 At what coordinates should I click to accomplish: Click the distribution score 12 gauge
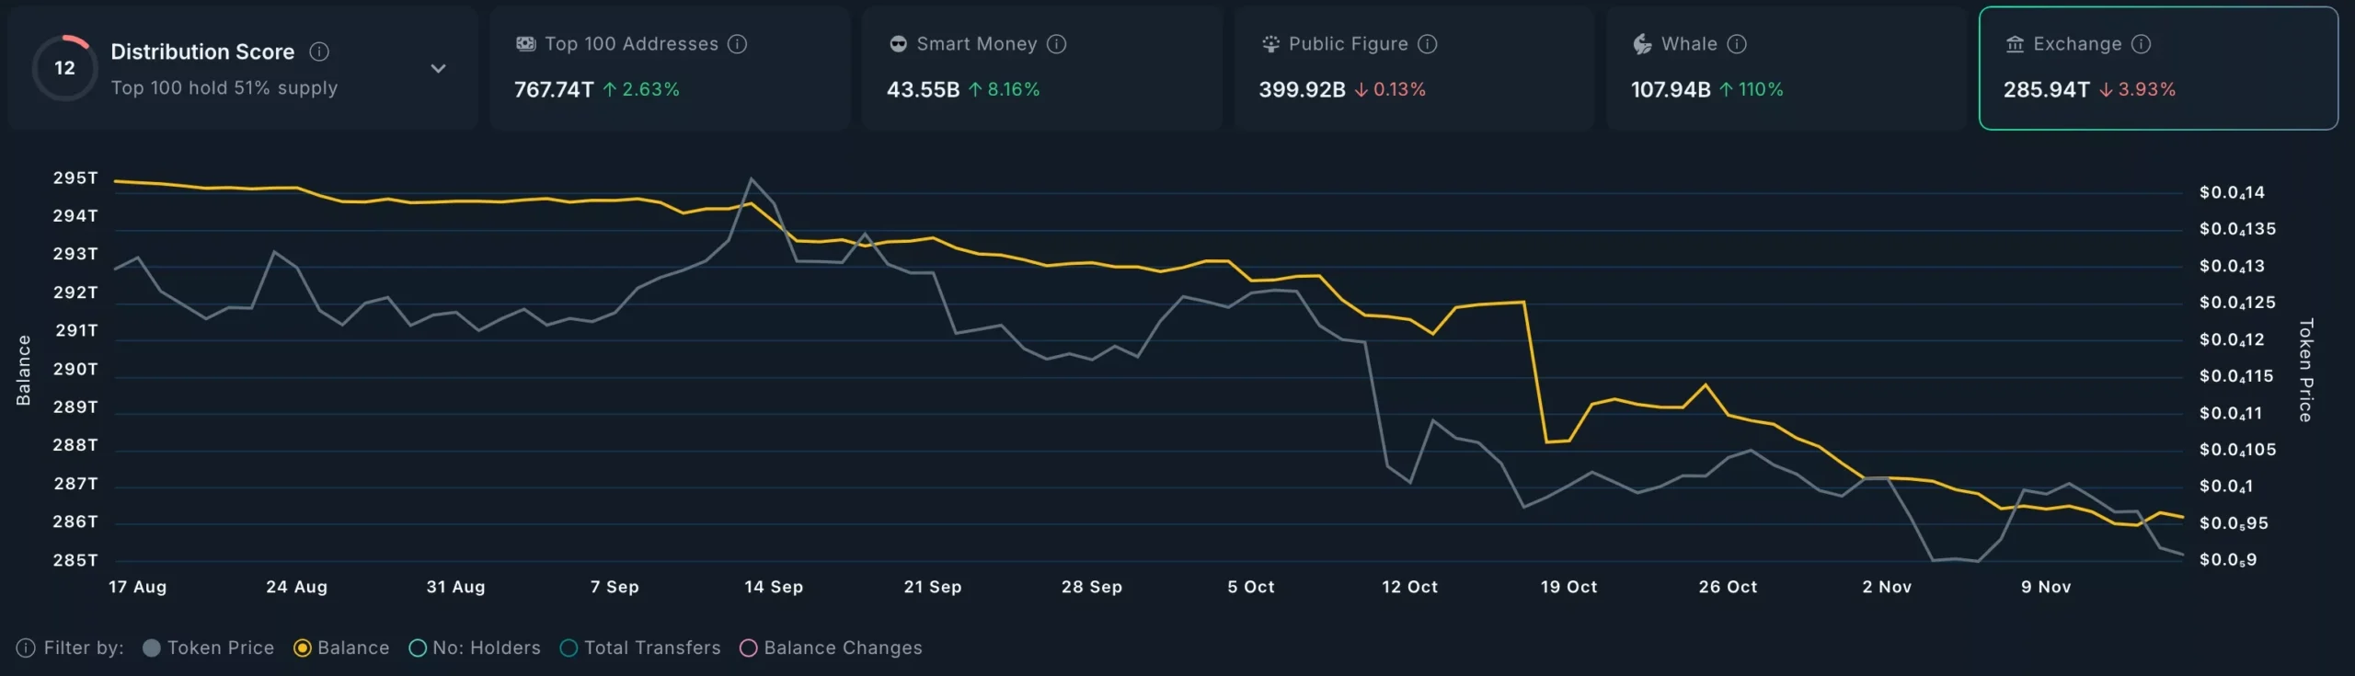coord(64,68)
